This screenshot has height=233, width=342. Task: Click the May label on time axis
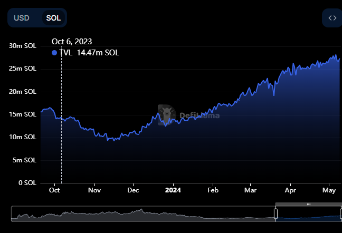tap(329, 190)
